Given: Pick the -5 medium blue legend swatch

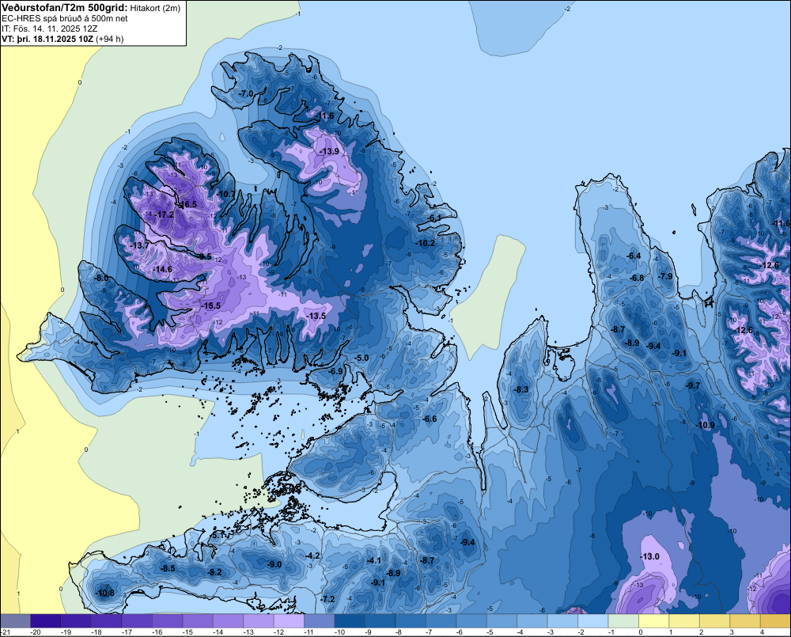Looking at the screenshot, I should coord(502,620).
